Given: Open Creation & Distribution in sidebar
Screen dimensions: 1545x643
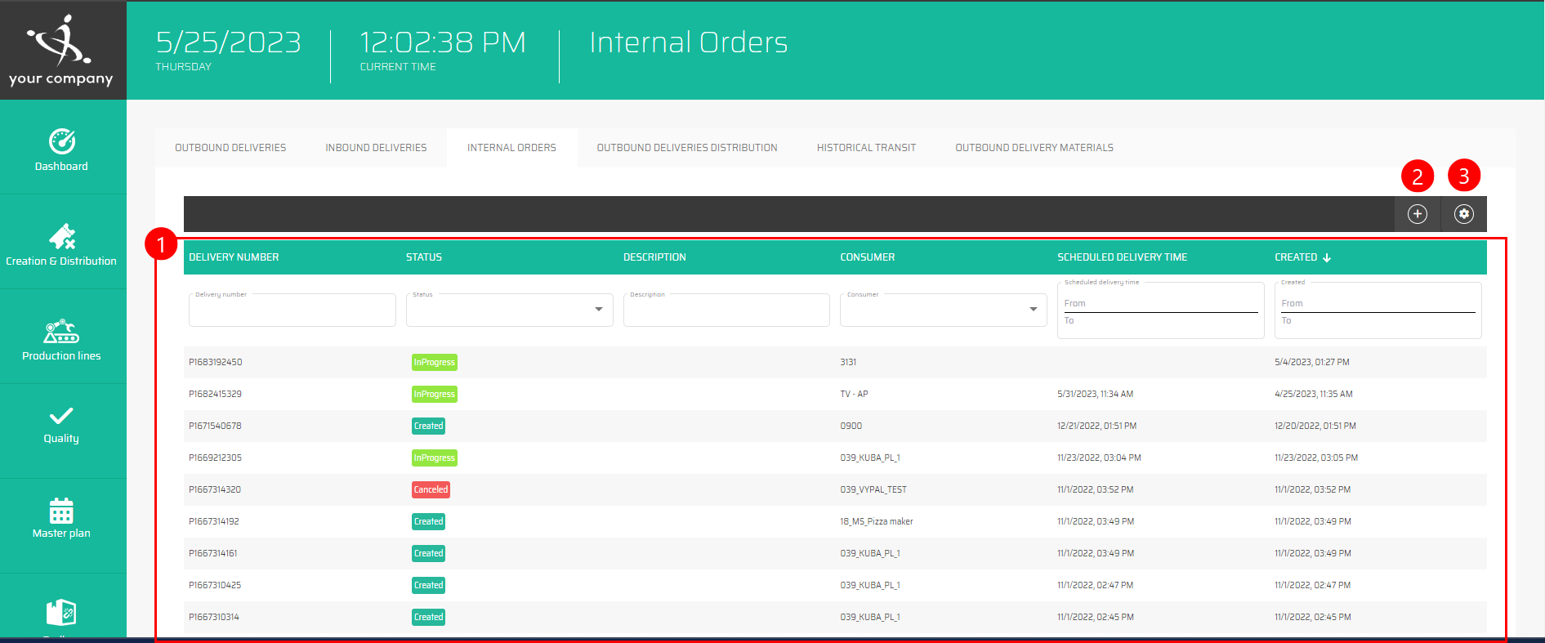Looking at the screenshot, I should click(62, 244).
